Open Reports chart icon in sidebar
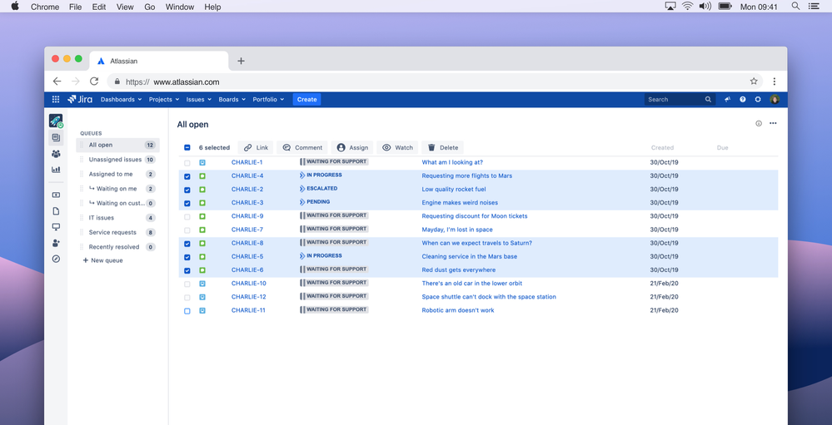The width and height of the screenshot is (832, 425). click(56, 170)
